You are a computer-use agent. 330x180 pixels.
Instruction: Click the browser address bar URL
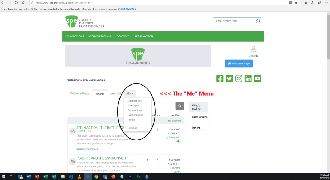click(x=65, y=3)
